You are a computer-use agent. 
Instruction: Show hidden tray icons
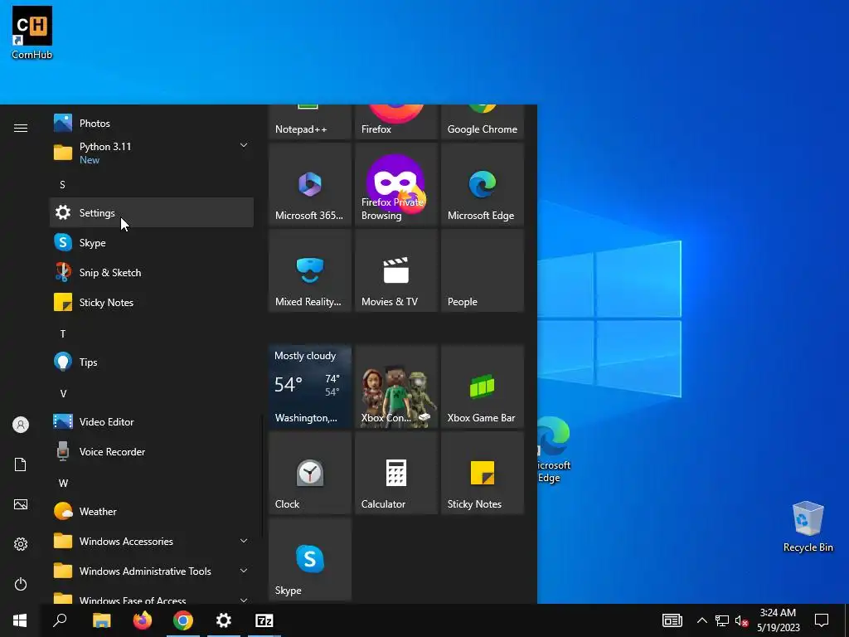pyautogui.click(x=701, y=620)
